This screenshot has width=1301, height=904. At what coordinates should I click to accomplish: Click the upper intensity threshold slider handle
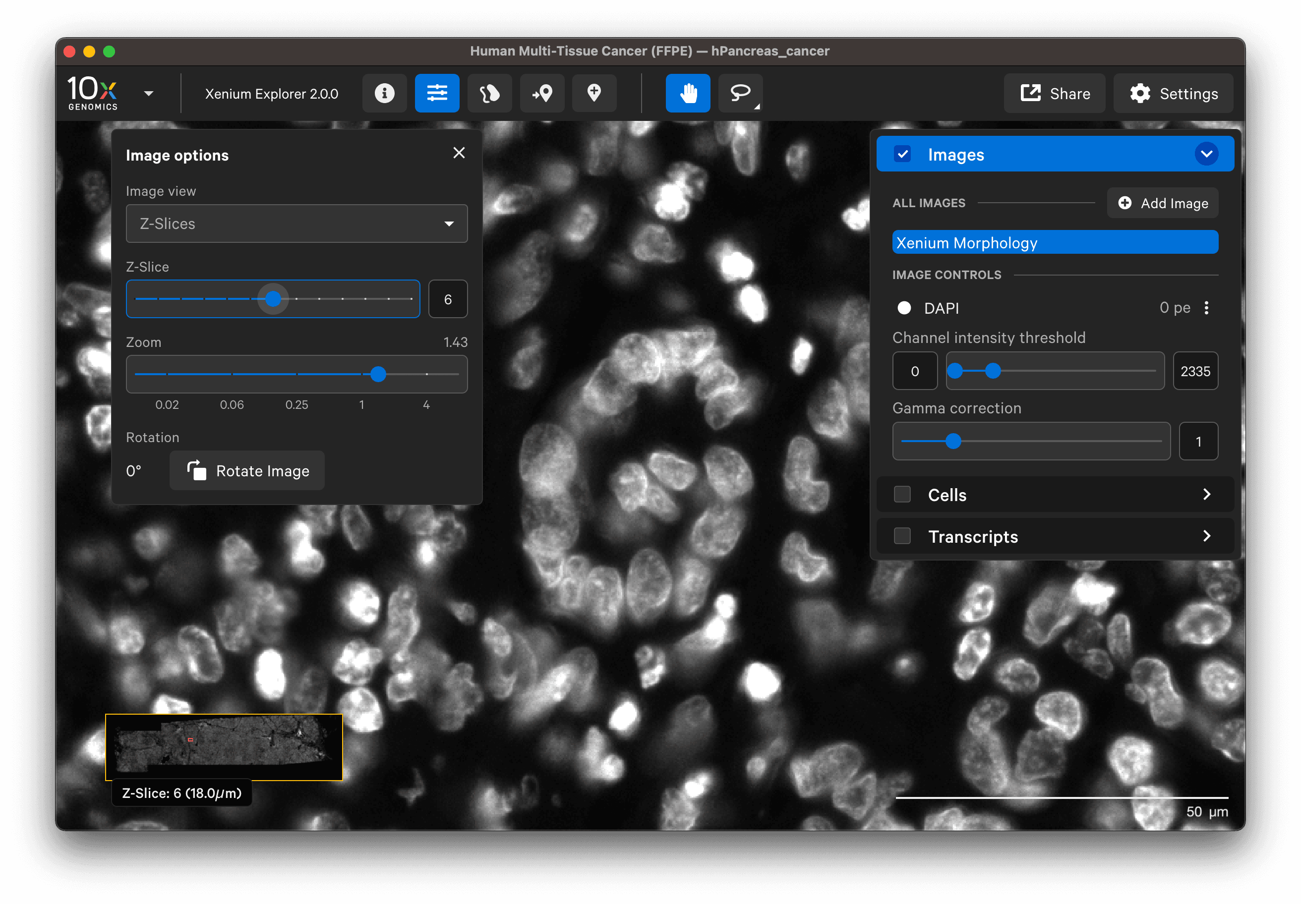pos(993,371)
